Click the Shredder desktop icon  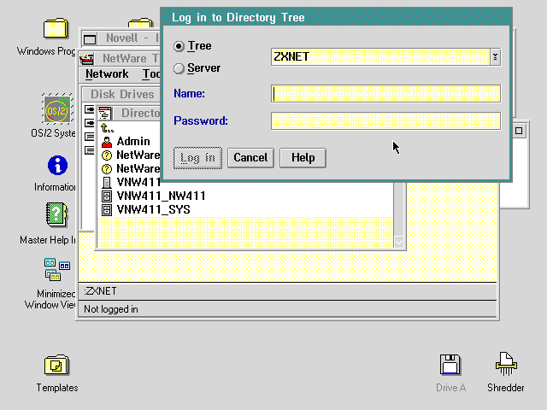[x=506, y=364]
